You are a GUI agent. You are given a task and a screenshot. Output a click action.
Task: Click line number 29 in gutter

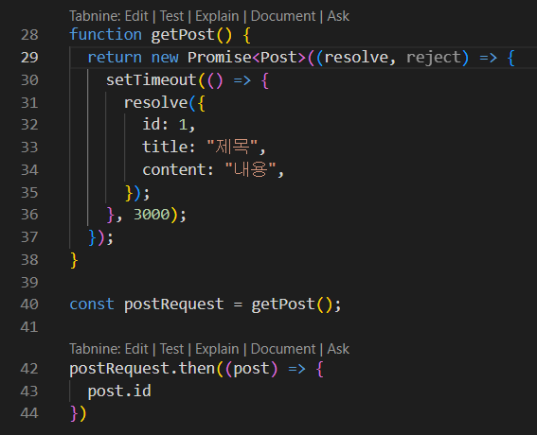[x=29, y=58]
